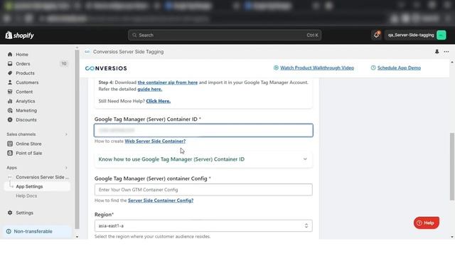
Task: Open Conversios Server Side app
Action: pyautogui.click(x=42, y=177)
